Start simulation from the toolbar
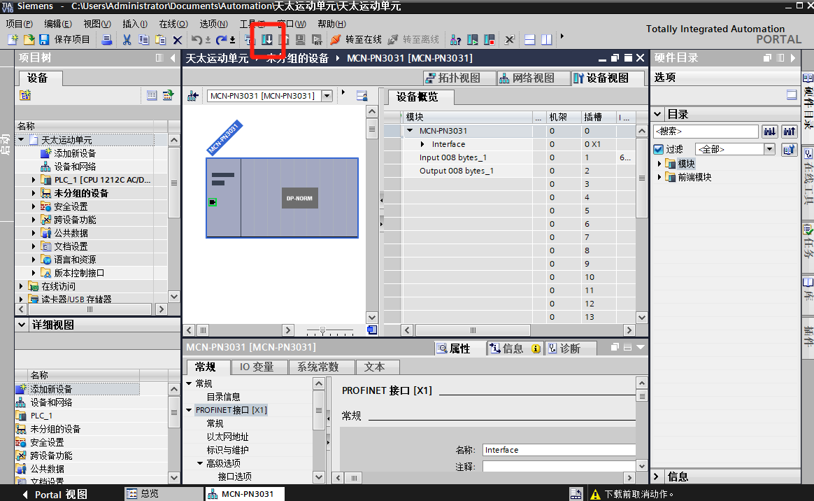 [x=300, y=39]
